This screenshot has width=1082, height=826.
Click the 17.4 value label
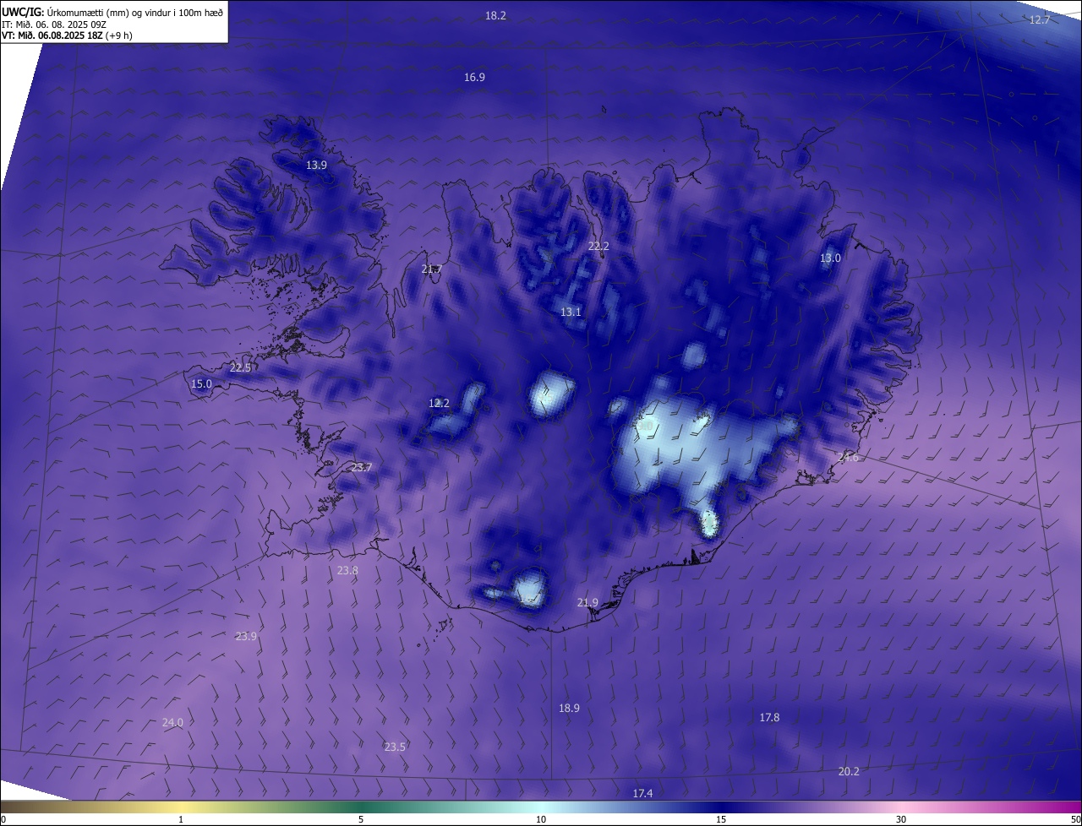click(x=642, y=794)
